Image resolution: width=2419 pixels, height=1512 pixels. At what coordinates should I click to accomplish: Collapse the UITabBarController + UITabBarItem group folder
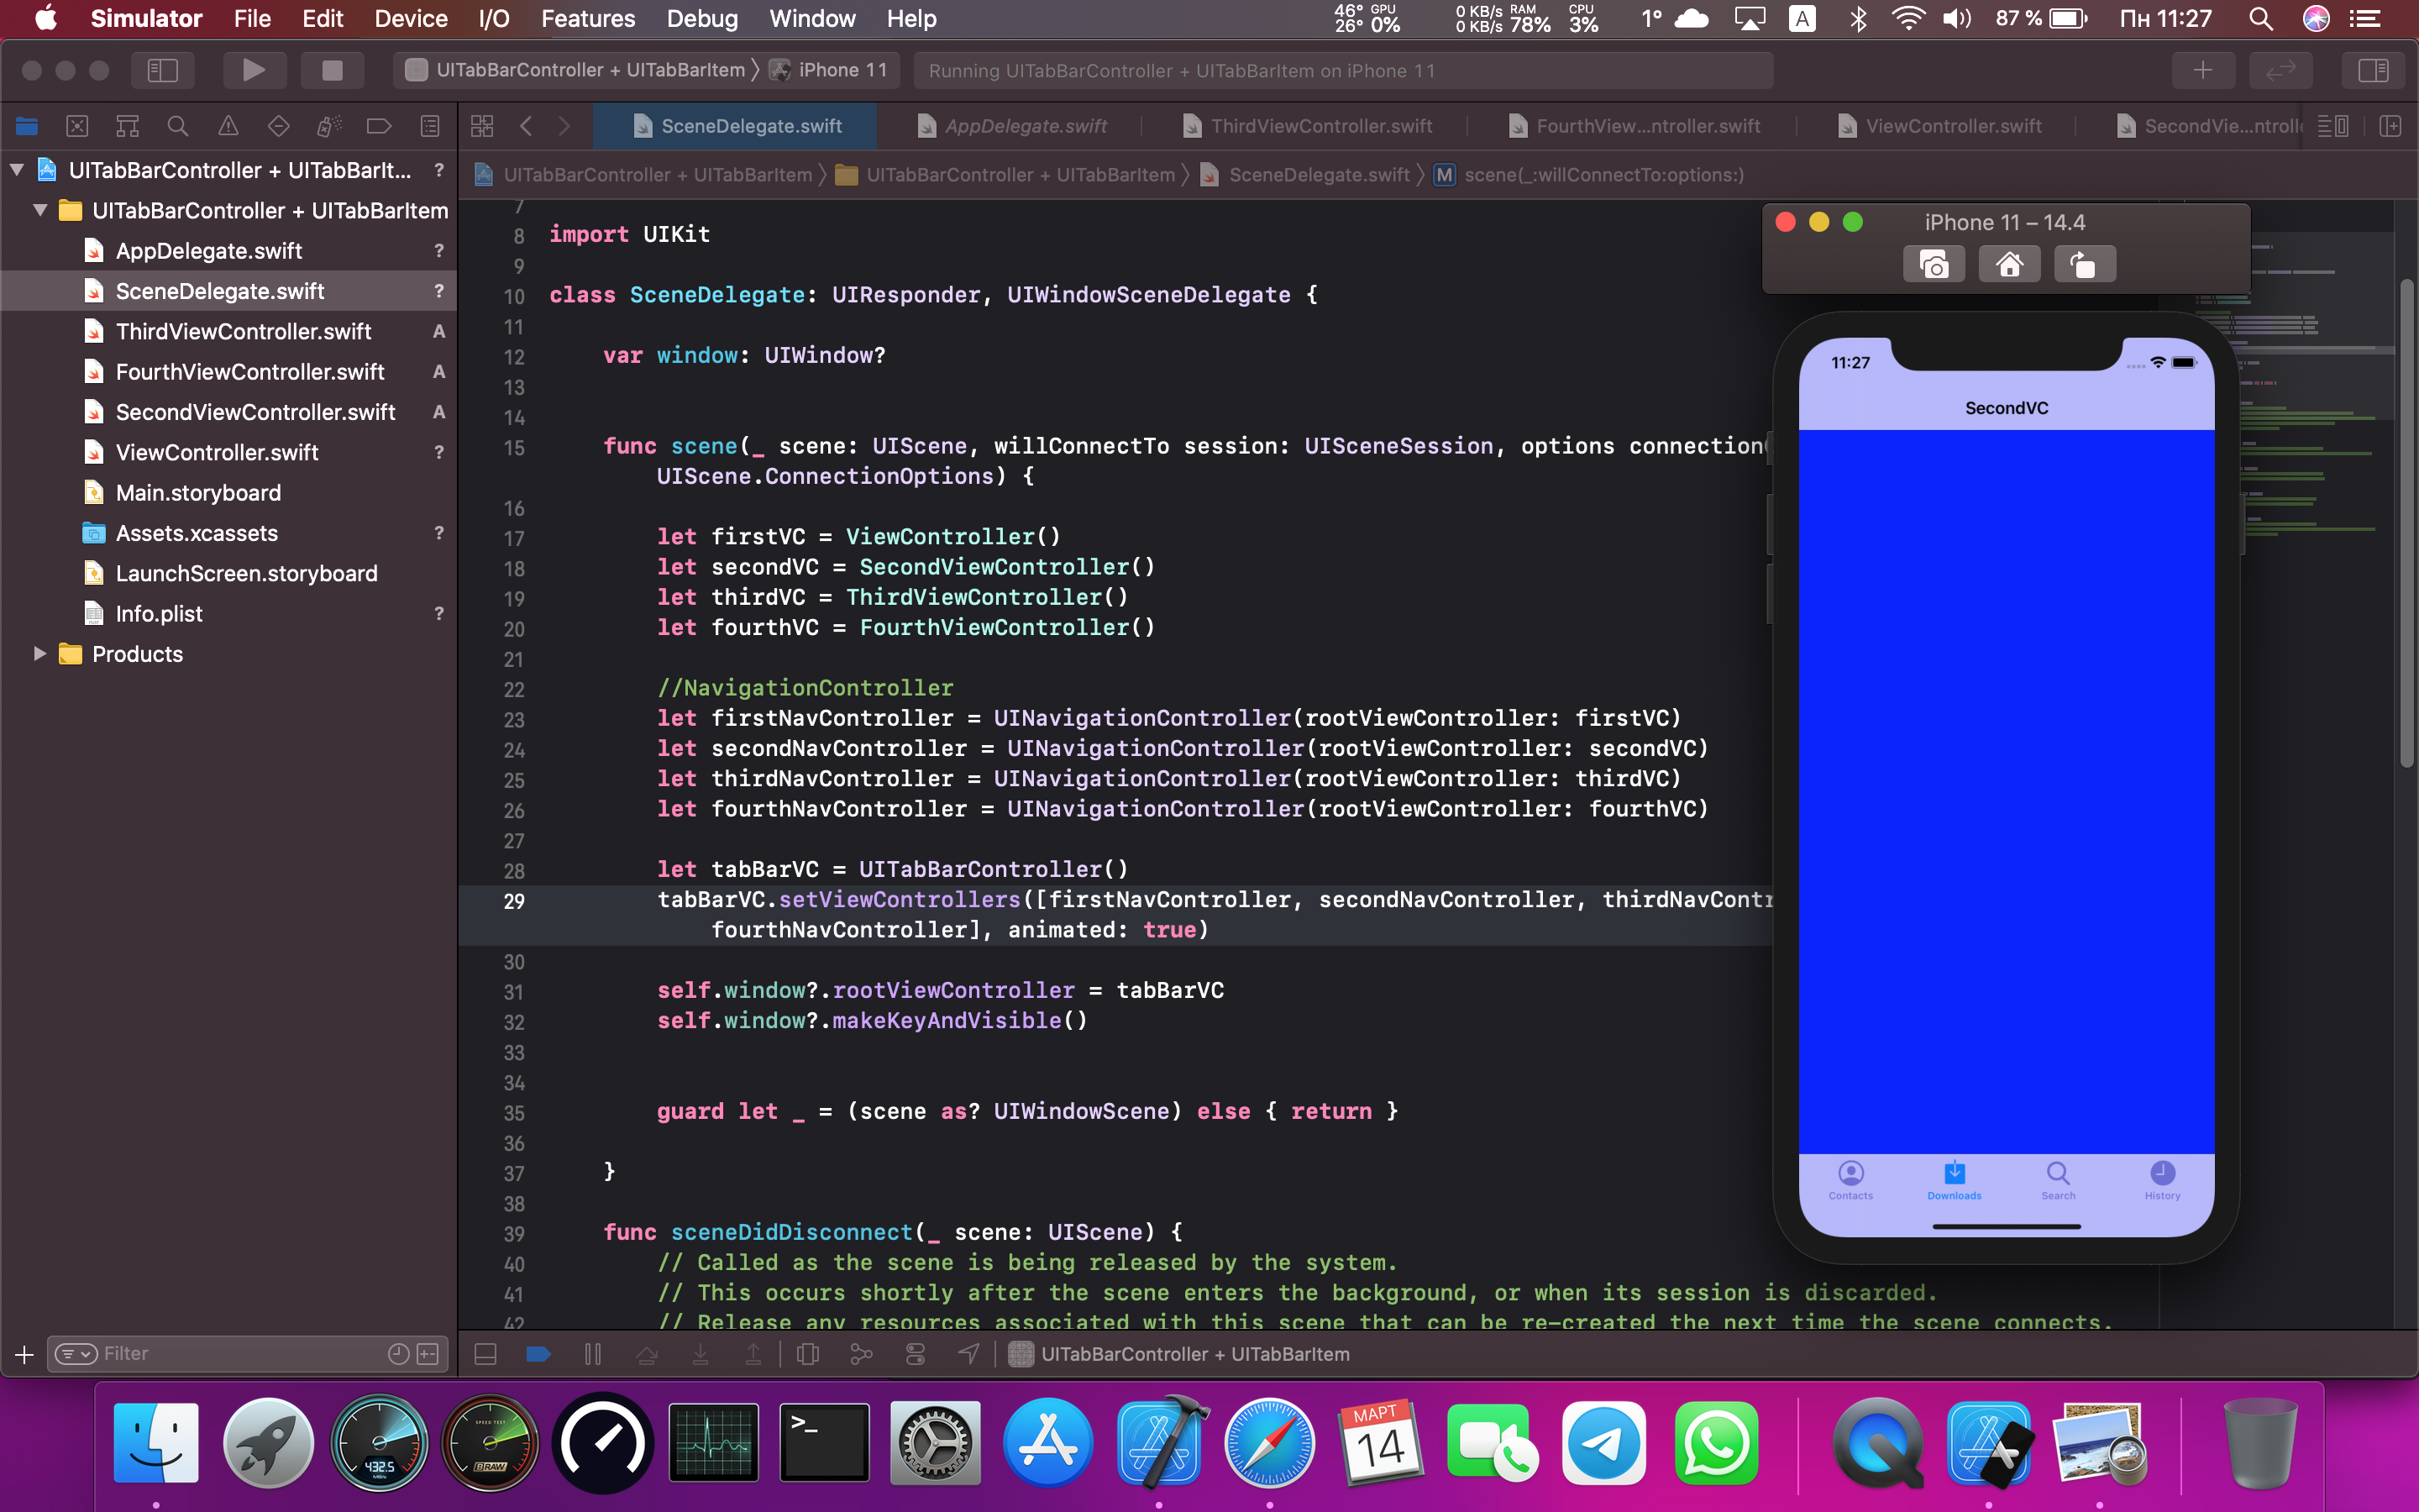click(x=40, y=211)
